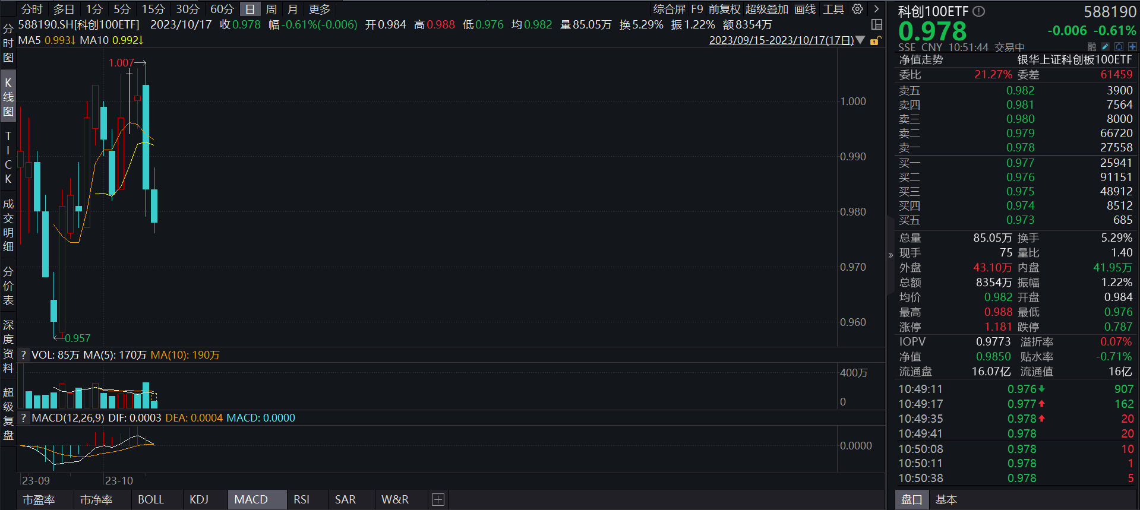Expand more toolbar options arrow

coord(876,9)
